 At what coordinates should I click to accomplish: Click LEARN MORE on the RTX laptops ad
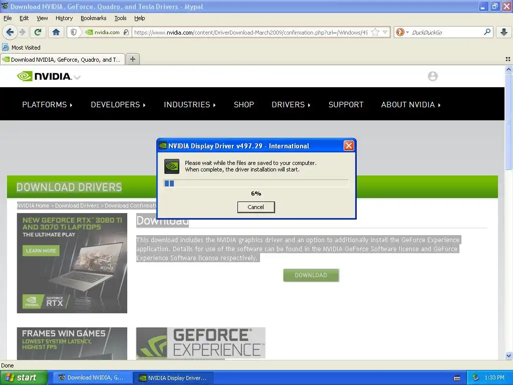41,251
